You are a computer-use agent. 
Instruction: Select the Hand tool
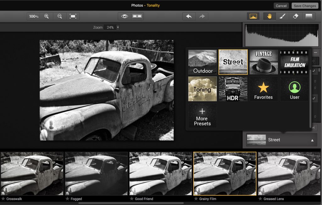click(x=269, y=16)
